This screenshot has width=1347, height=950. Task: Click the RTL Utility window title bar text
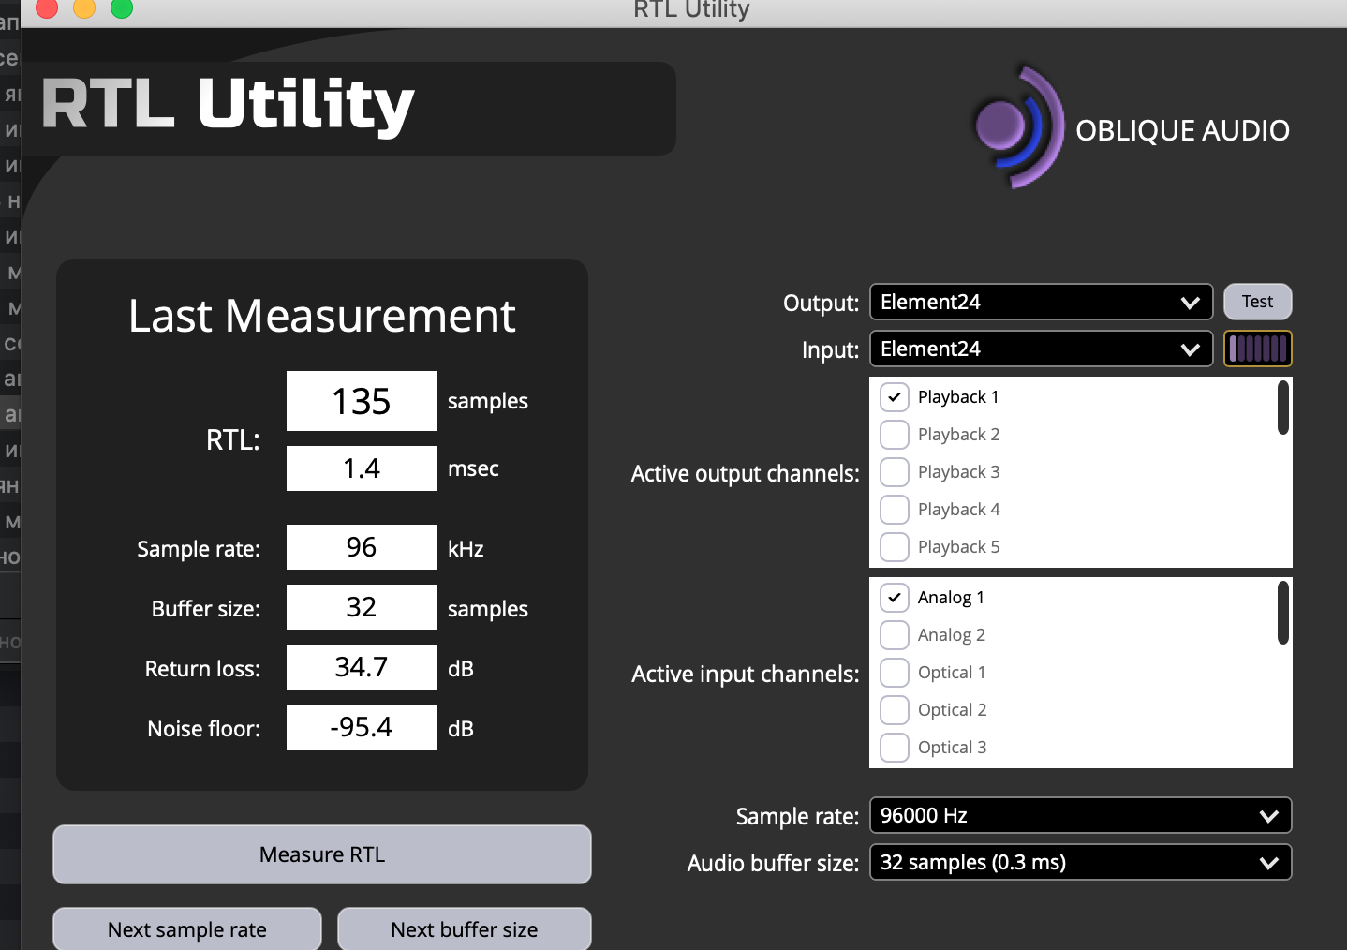[691, 10]
